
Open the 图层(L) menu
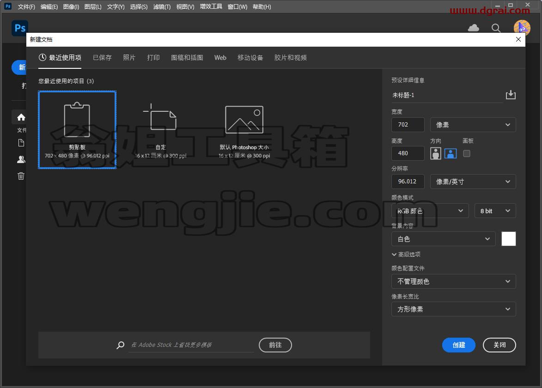tap(93, 6)
